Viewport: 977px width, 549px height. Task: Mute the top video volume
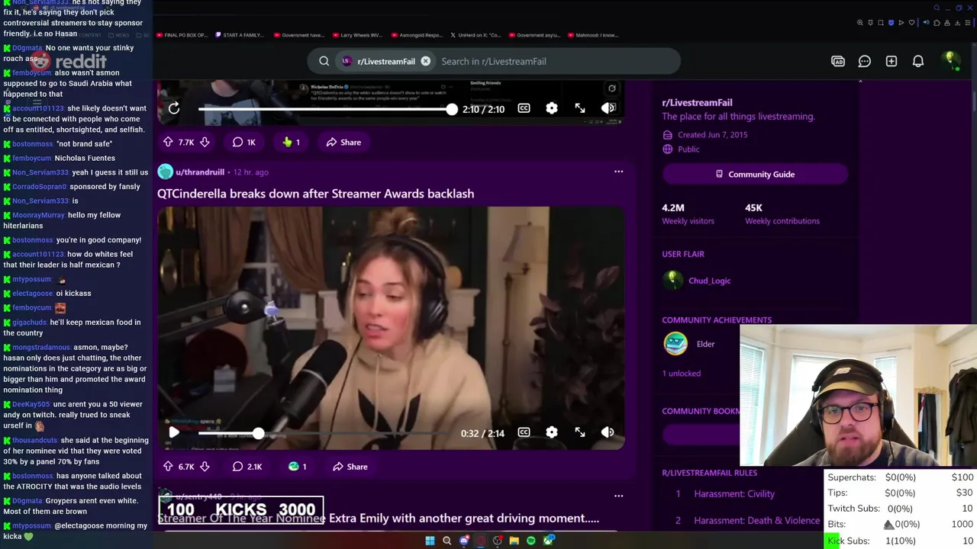point(608,108)
